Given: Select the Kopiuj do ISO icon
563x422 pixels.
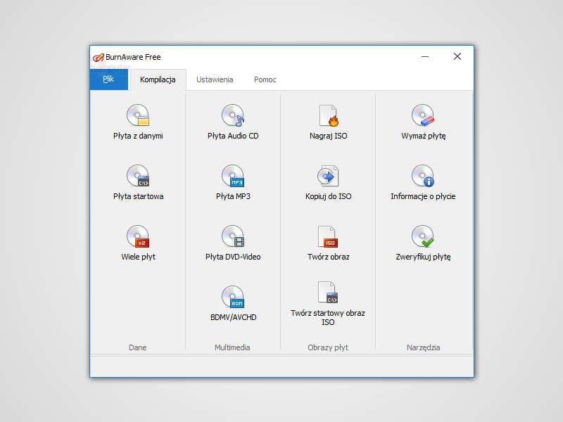Looking at the screenshot, I should (x=328, y=175).
